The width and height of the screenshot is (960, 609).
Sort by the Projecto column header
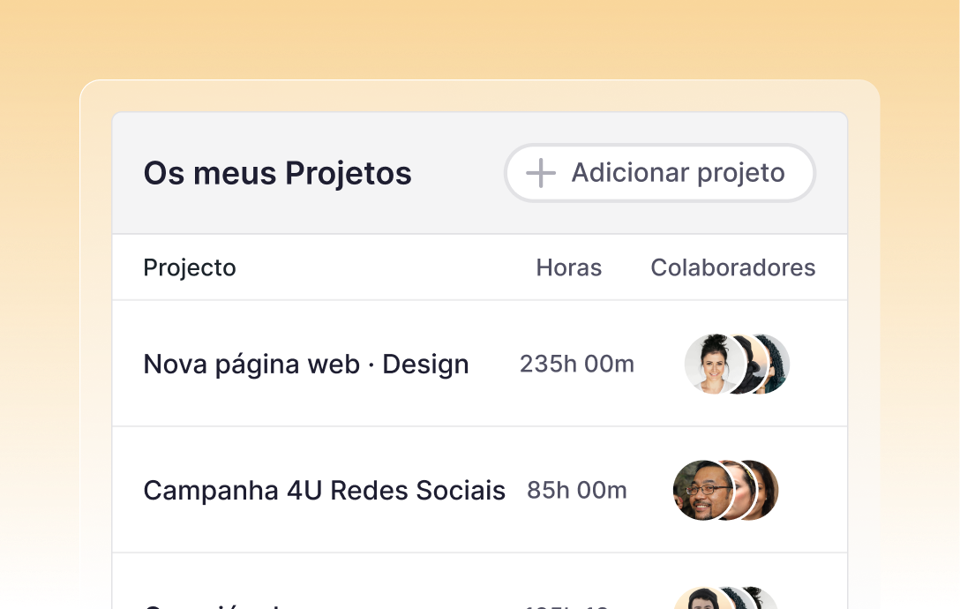click(190, 267)
